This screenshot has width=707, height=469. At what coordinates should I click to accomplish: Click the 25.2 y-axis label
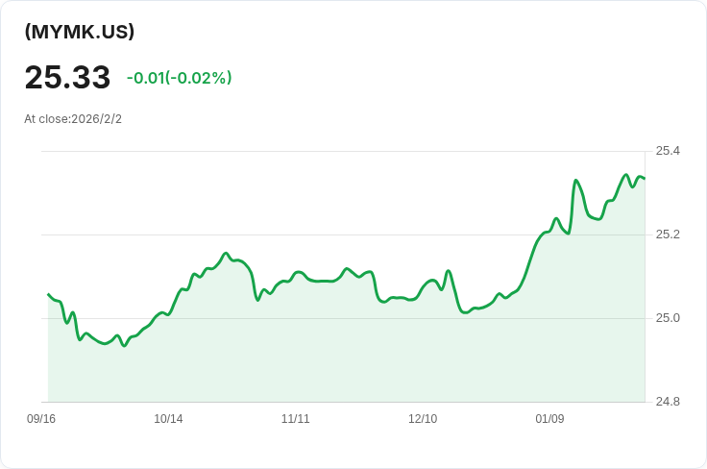coord(668,234)
